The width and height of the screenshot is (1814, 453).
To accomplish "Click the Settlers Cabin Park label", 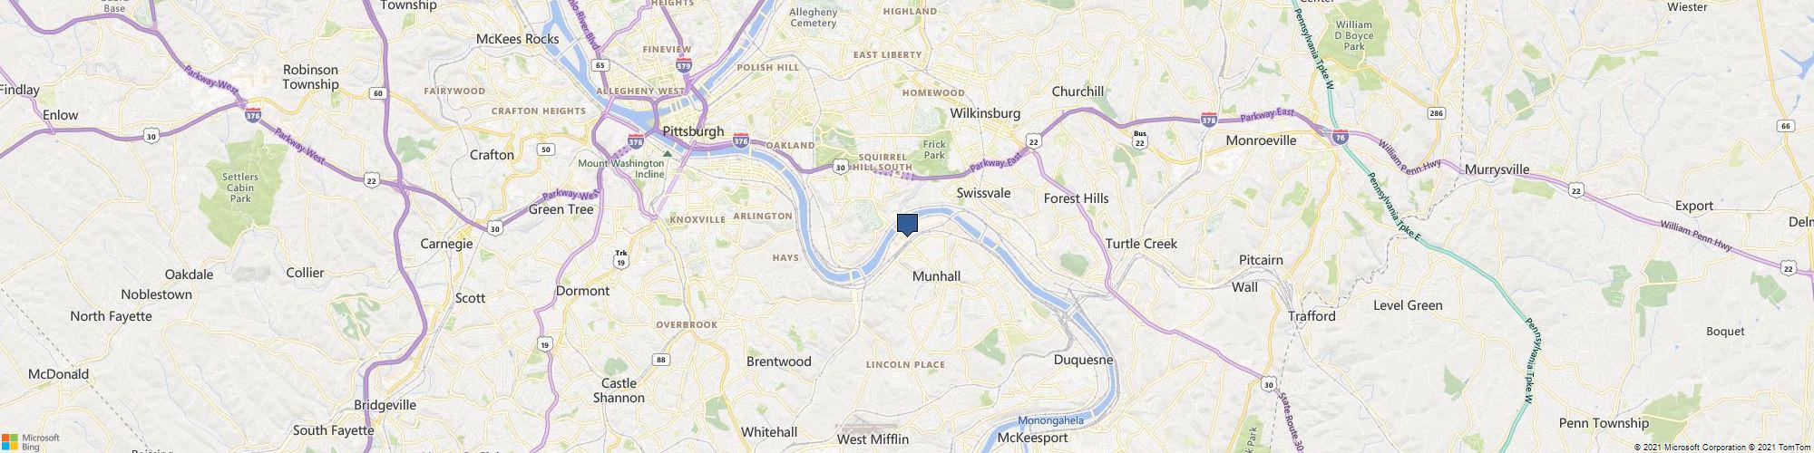I will (x=240, y=188).
